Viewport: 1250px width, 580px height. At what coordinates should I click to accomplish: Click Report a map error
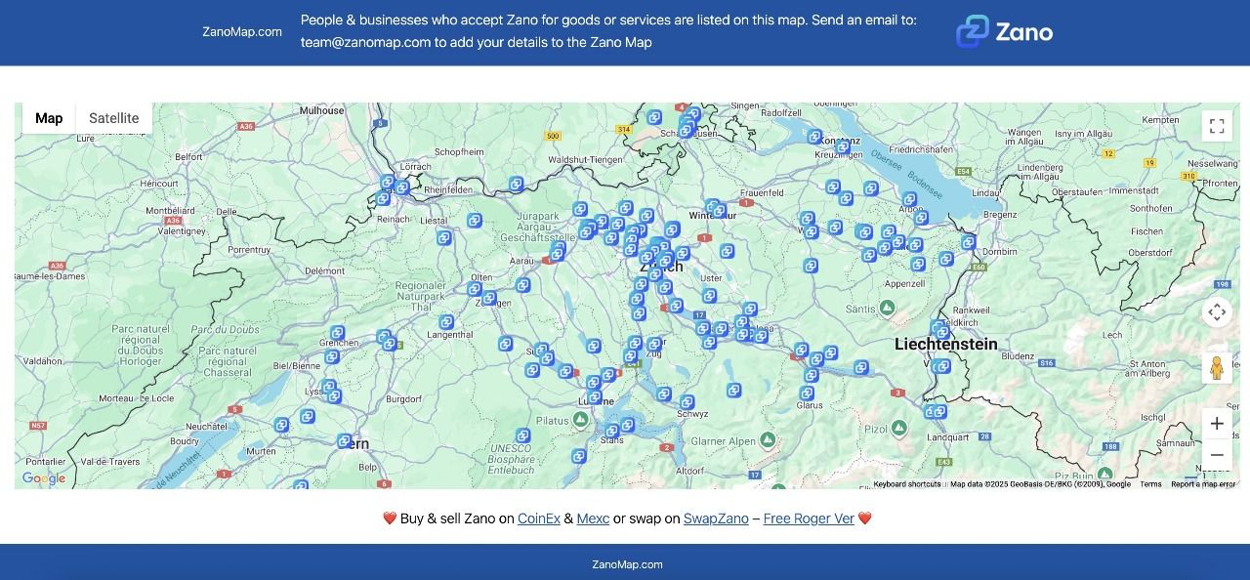(1203, 484)
